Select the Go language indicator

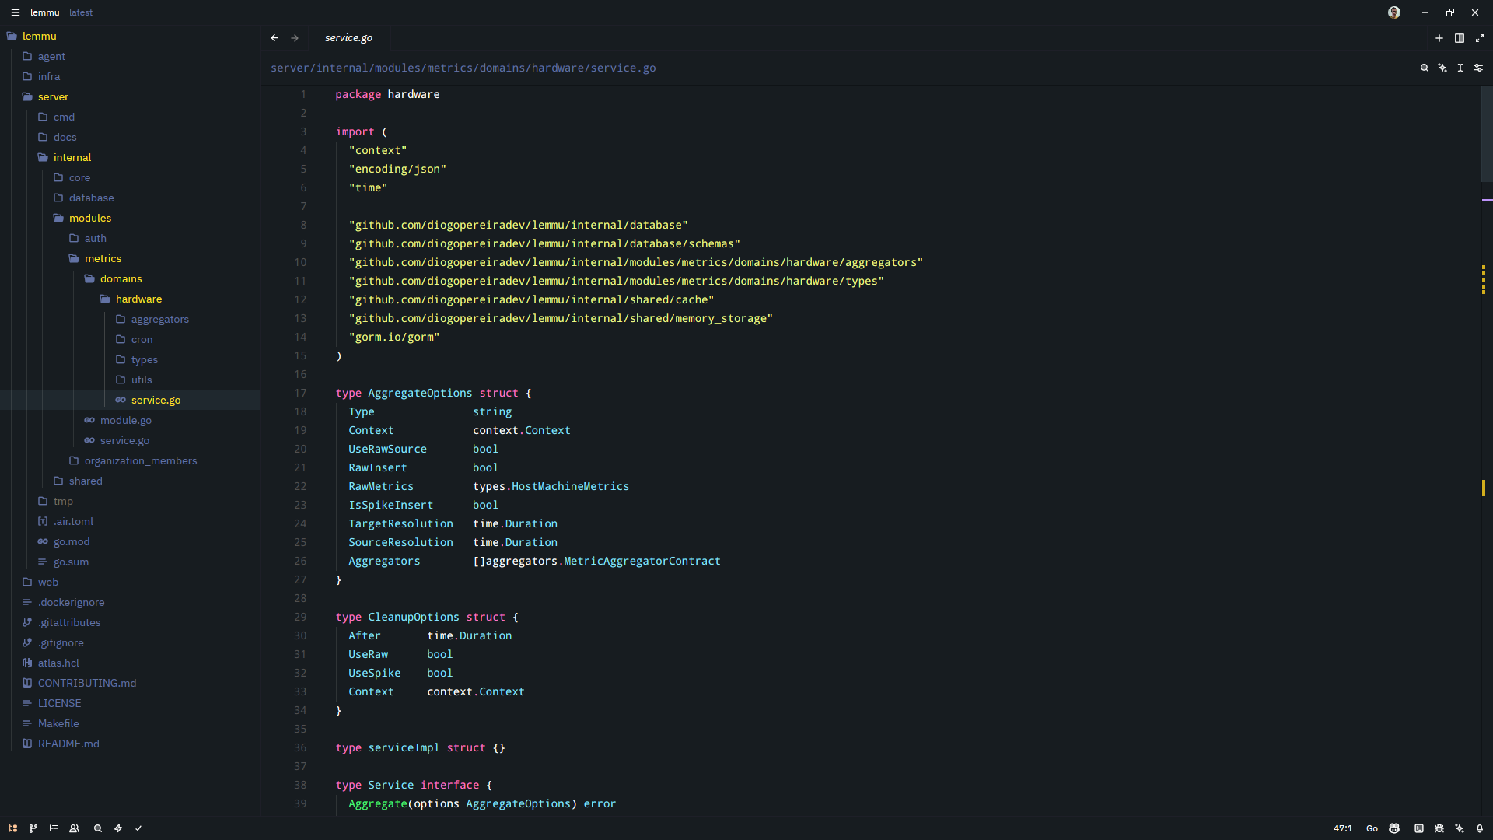click(x=1372, y=828)
